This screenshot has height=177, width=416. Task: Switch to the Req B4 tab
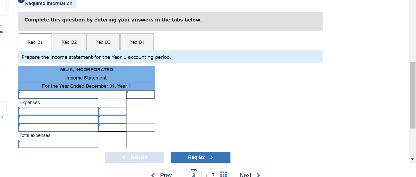tap(137, 42)
